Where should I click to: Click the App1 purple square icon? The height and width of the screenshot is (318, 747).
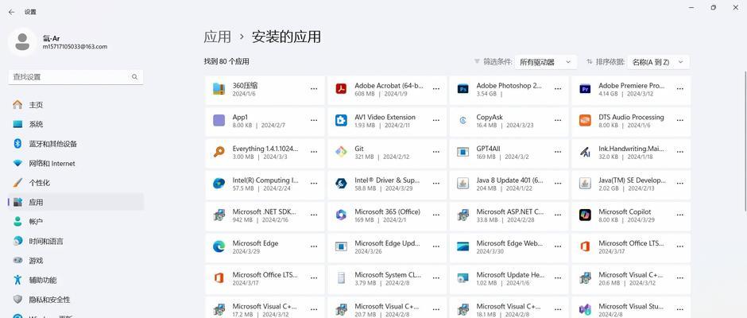coord(219,120)
